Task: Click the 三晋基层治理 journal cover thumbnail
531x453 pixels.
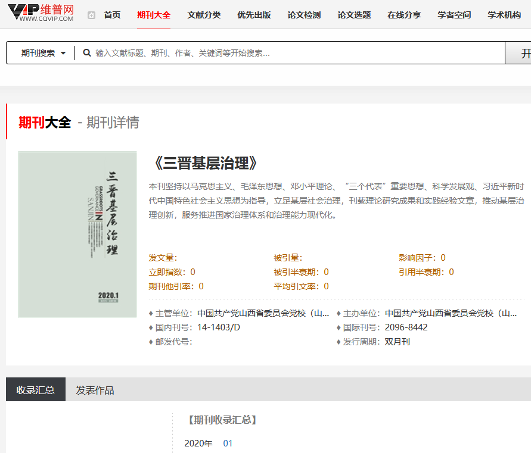Action: [77, 235]
